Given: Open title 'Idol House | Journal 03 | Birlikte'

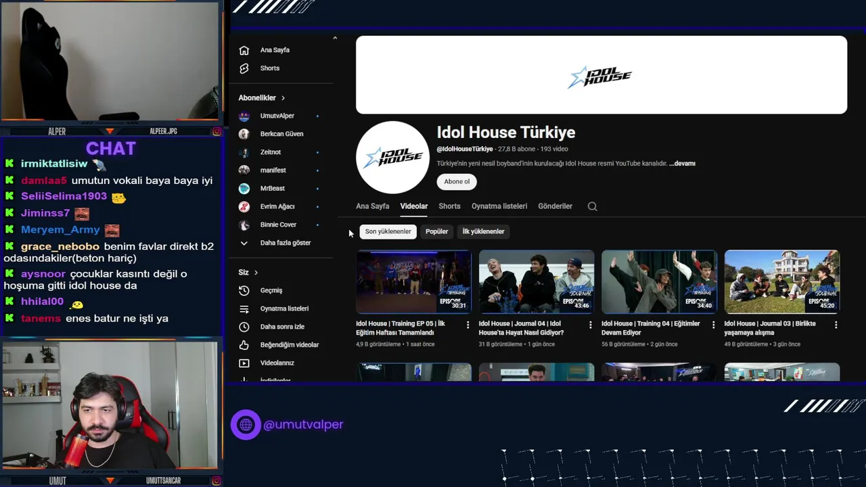Looking at the screenshot, I should 770,328.
